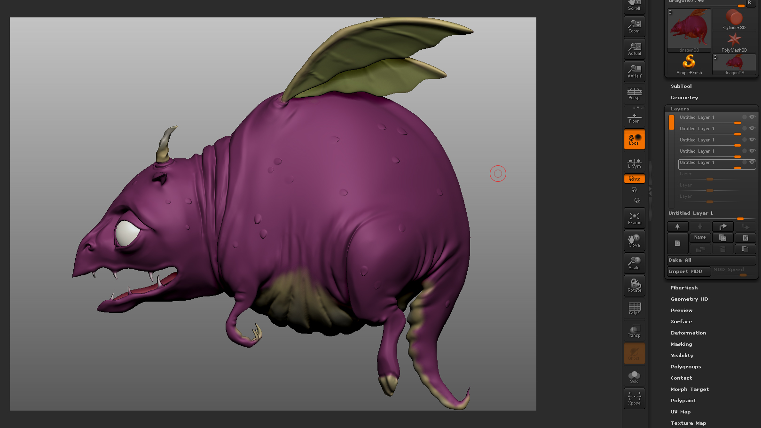Toggle Ghost transparency
This screenshot has height=428, width=761.
pos(634,353)
